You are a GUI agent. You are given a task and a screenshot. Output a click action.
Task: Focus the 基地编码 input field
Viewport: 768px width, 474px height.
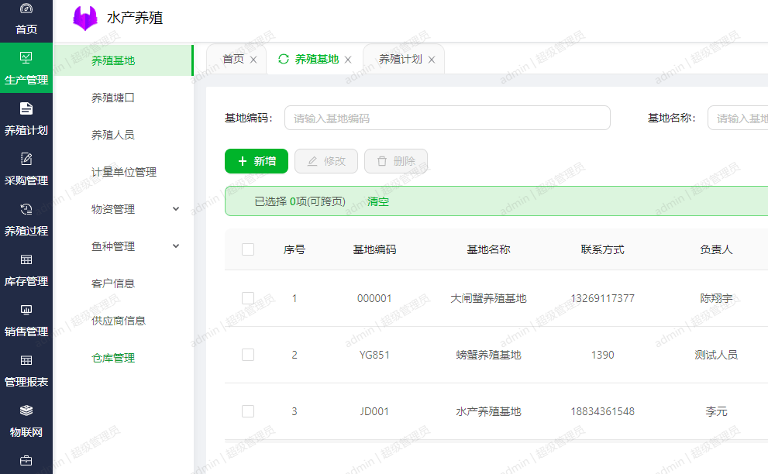point(447,118)
